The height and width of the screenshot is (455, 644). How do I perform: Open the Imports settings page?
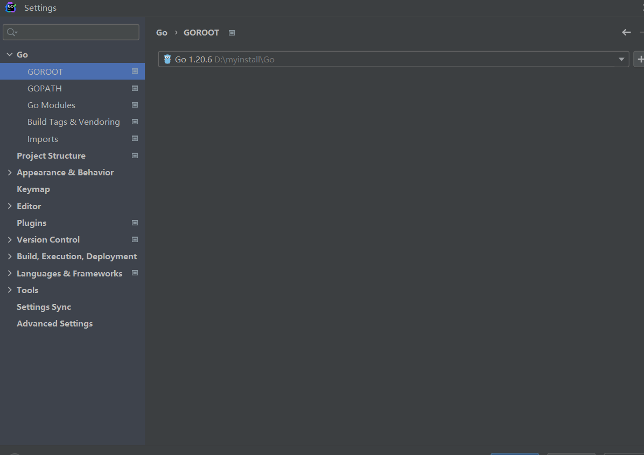pyautogui.click(x=43, y=139)
